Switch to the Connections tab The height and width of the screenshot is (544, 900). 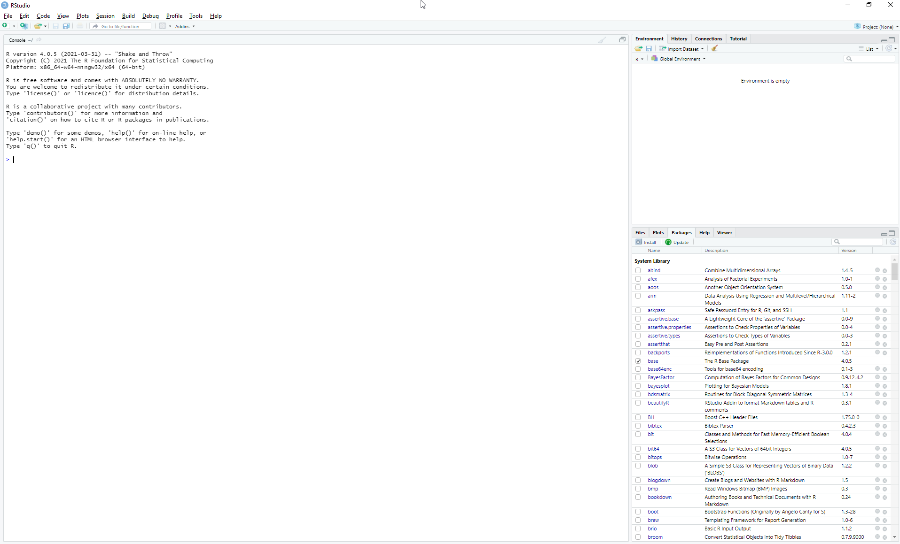click(x=708, y=39)
